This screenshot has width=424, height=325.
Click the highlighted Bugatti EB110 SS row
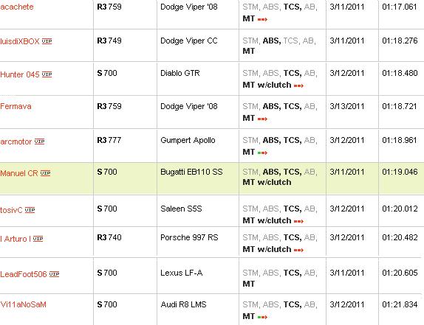(212, 178)
